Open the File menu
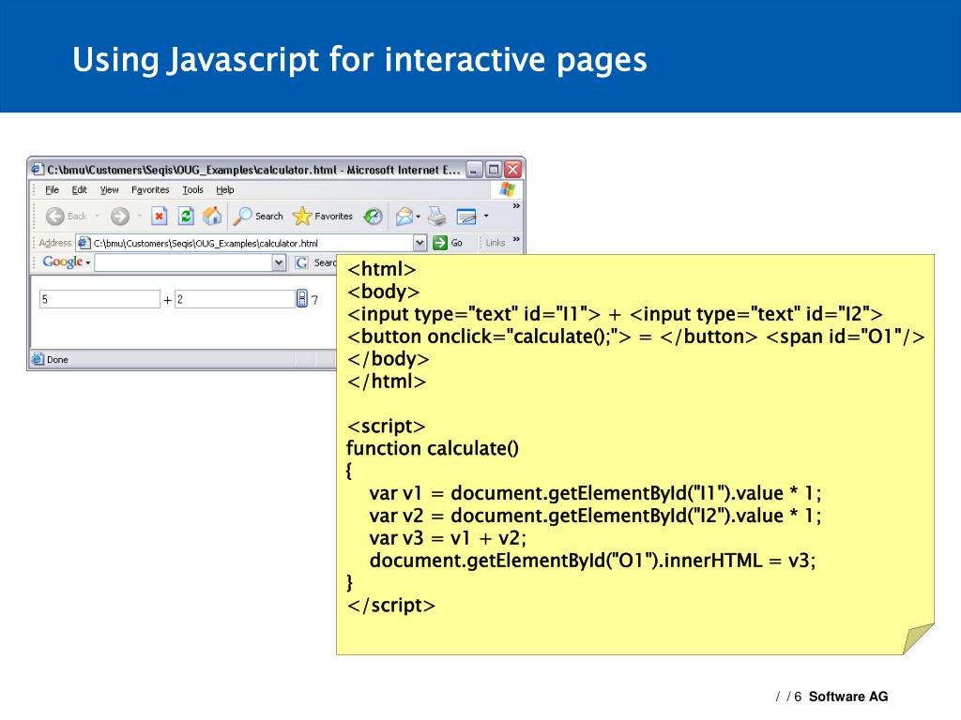The height and width of the screenshot is (720, 961). [x=53, y=189]
